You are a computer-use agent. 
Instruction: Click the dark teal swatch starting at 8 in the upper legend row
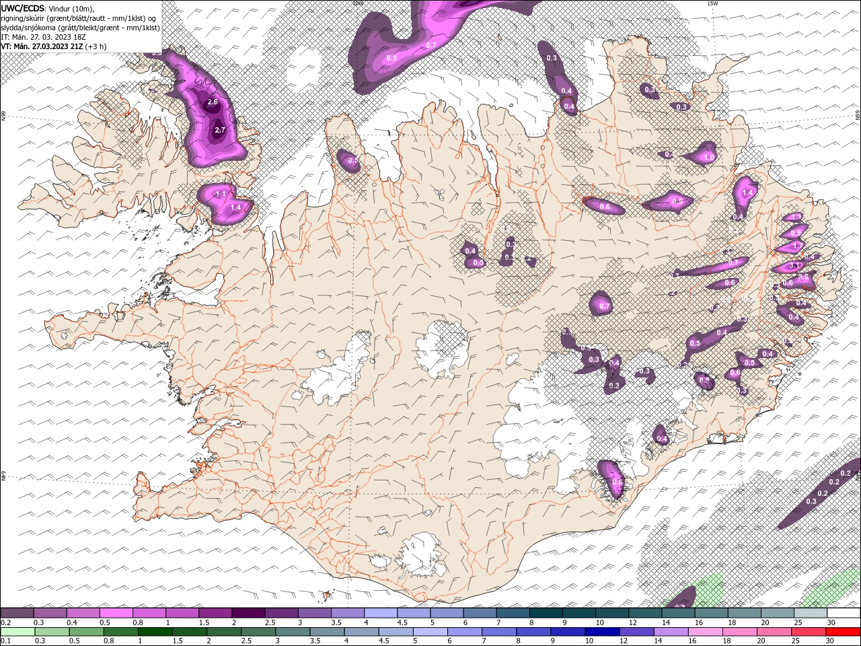pos(546,613)
